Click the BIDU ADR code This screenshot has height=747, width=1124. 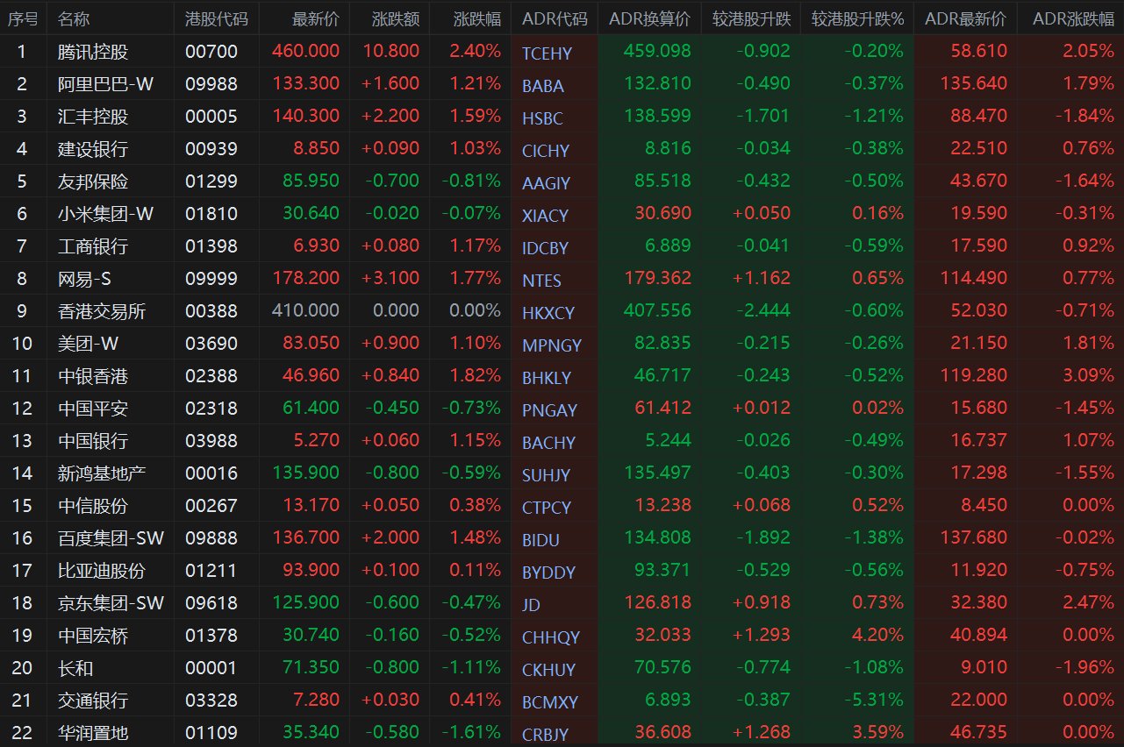pos(541,541)
